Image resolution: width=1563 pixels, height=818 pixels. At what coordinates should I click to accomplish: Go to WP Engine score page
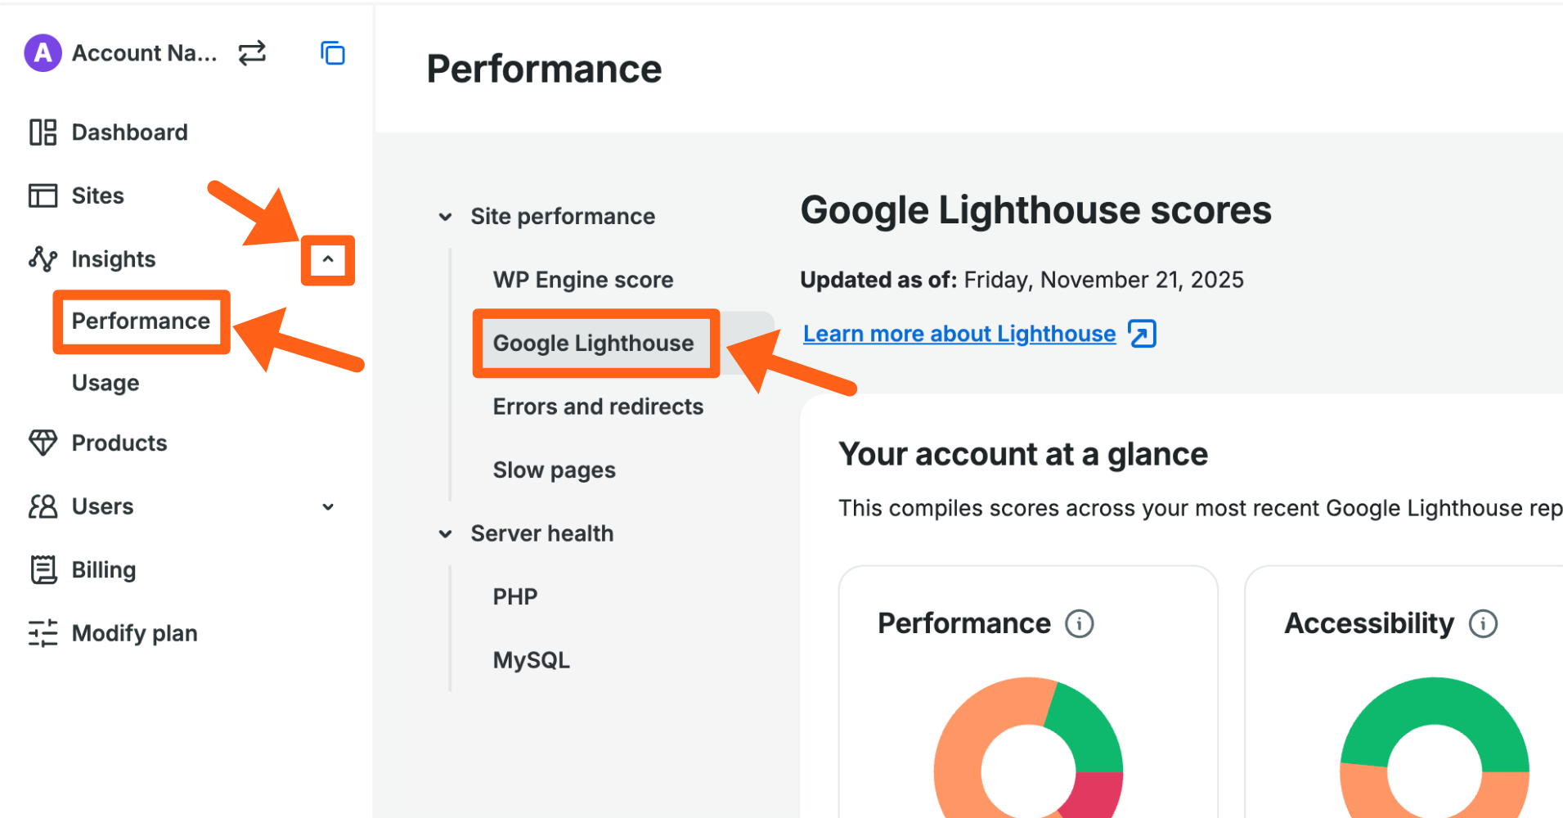(583, 280)
